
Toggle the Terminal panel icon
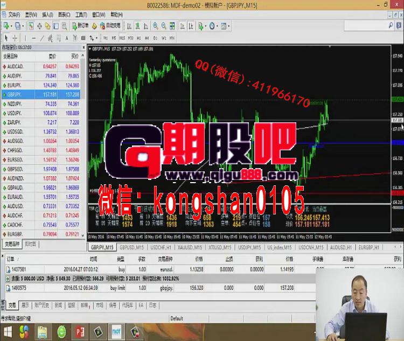pyautogui.click(x=56, y=26)
